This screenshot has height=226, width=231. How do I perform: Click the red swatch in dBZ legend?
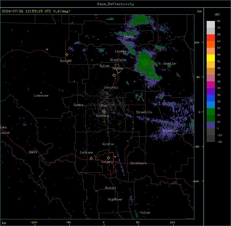[x=211, y=38]
